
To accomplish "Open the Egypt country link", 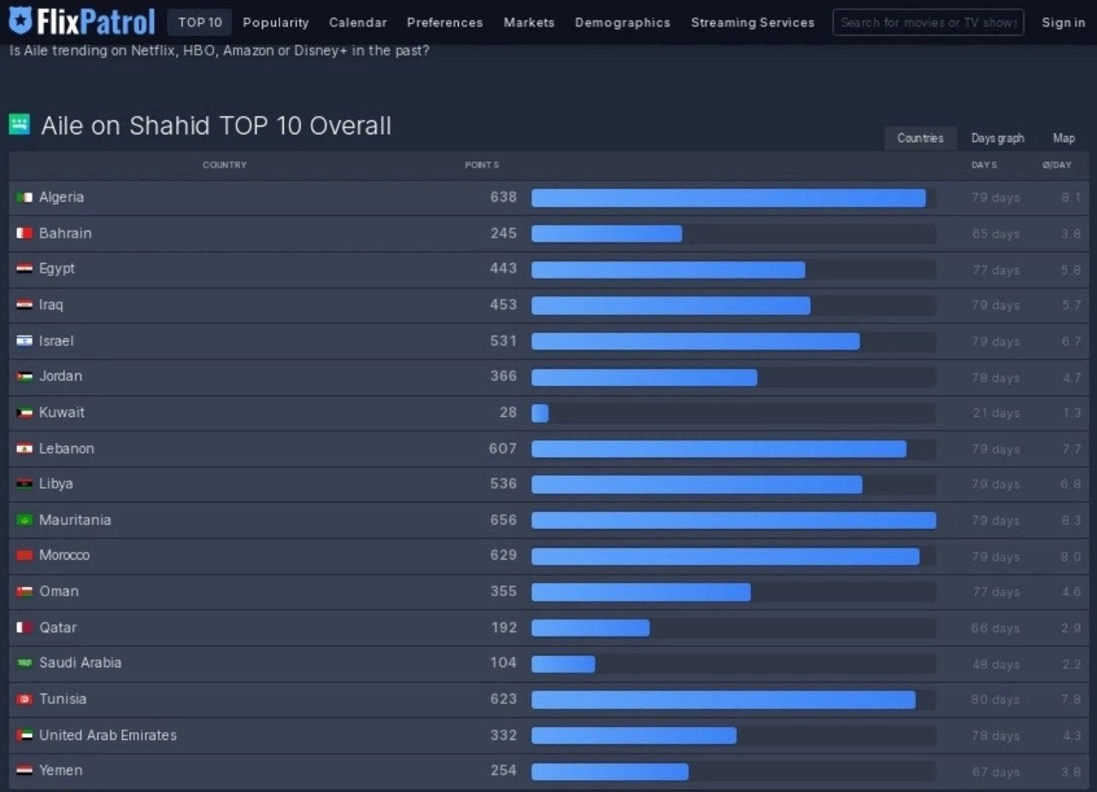I will (x=57, y=268).
